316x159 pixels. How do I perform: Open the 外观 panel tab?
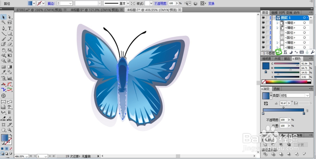click(277, 59)
